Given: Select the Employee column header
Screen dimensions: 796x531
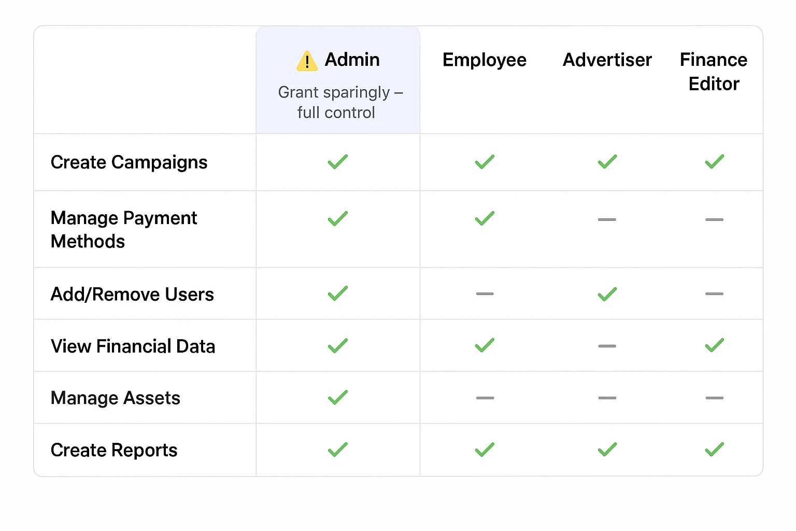Looking at the screenshot, I should [485, 60].
